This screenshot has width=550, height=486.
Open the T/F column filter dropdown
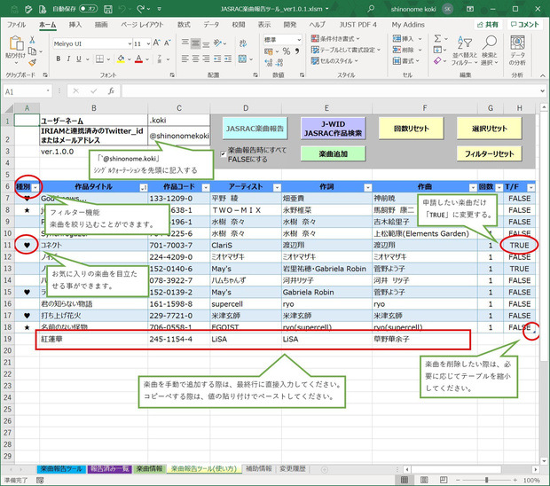(531, 188)
